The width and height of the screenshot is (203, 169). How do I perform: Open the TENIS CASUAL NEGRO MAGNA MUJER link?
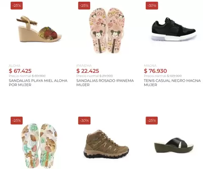coord(172,83)
